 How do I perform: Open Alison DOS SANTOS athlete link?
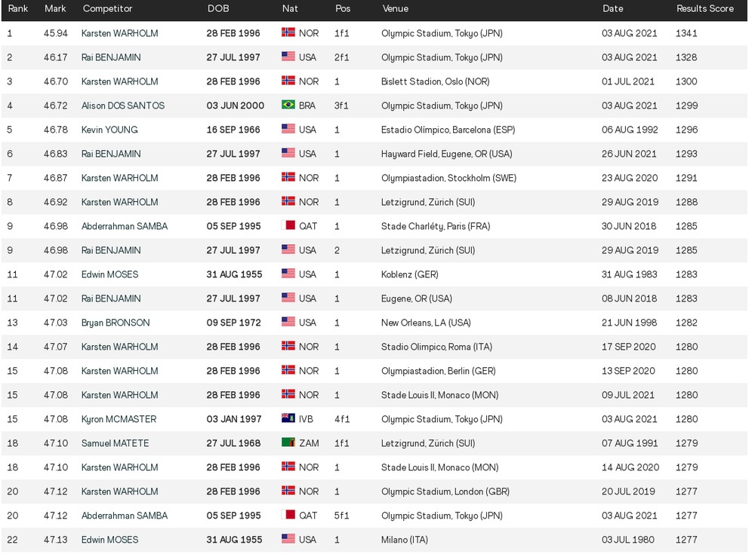coord(122,106)
